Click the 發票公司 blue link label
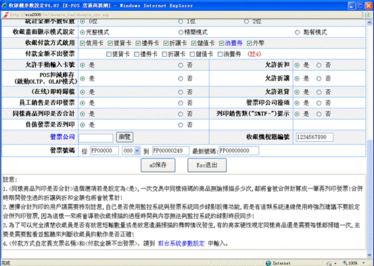 [x=62, y=136]
